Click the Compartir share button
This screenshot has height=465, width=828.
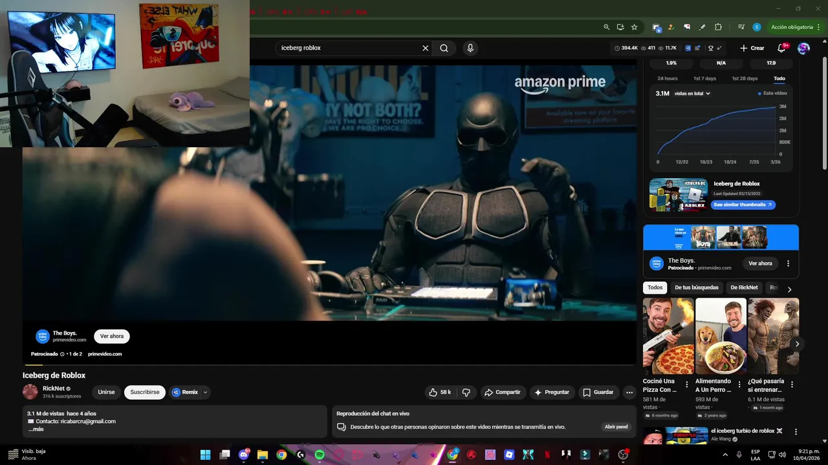(x=503, y=392)
